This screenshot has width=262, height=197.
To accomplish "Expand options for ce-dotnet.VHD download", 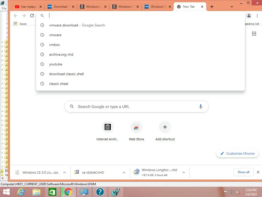I will (124, 172).
